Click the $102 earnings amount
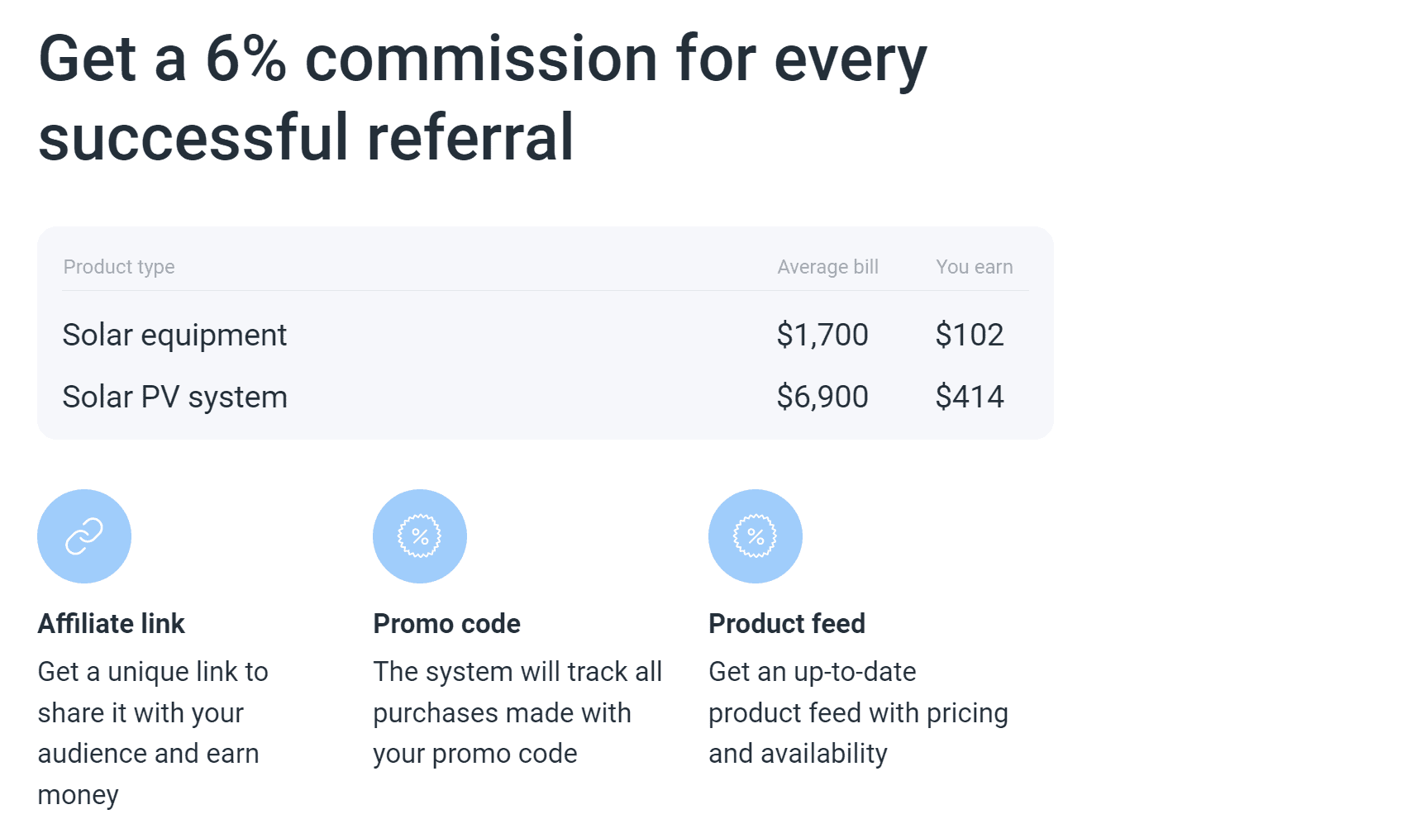The image size is (1411, 838). click(x=970, y=335)
